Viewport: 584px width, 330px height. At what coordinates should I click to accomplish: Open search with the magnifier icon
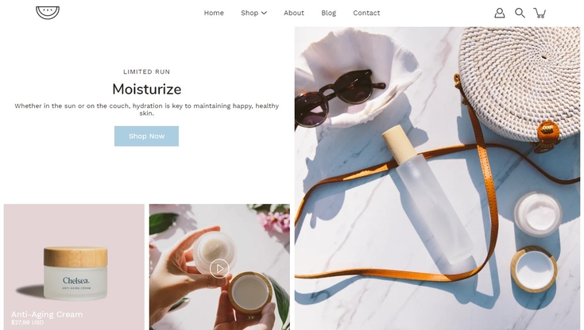[x=520, y=13]
